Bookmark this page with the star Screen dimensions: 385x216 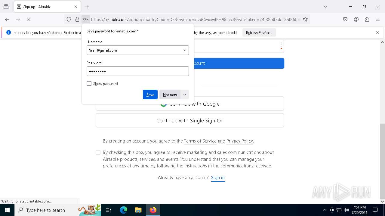(x=305, y=19)
